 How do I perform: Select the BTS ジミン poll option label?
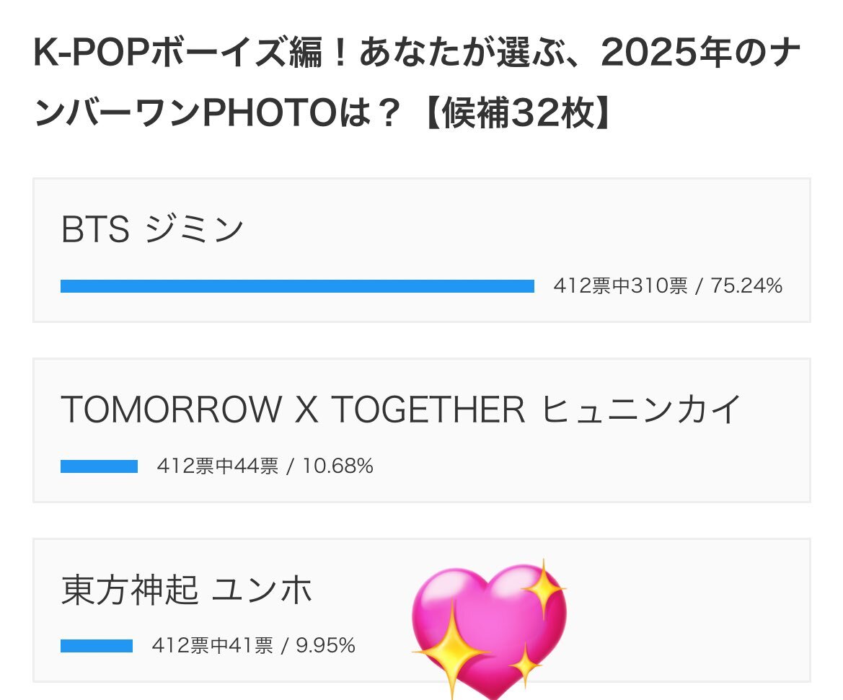point(153,230)
